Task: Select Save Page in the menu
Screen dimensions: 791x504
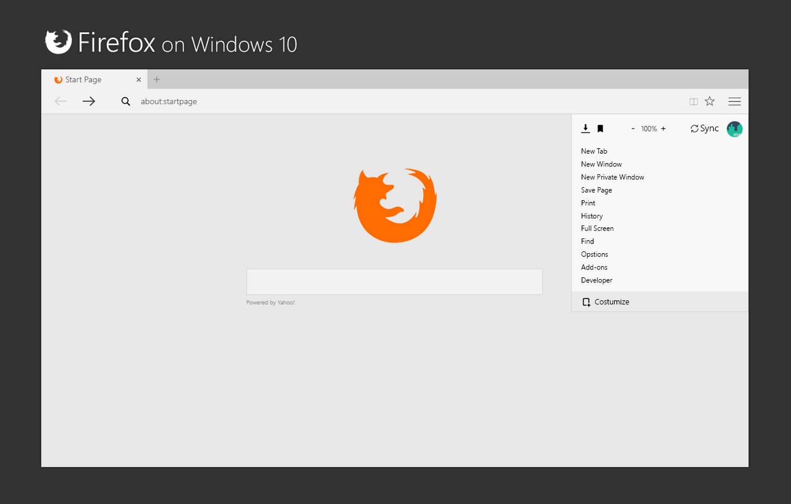Action: [x=596, y=190]
